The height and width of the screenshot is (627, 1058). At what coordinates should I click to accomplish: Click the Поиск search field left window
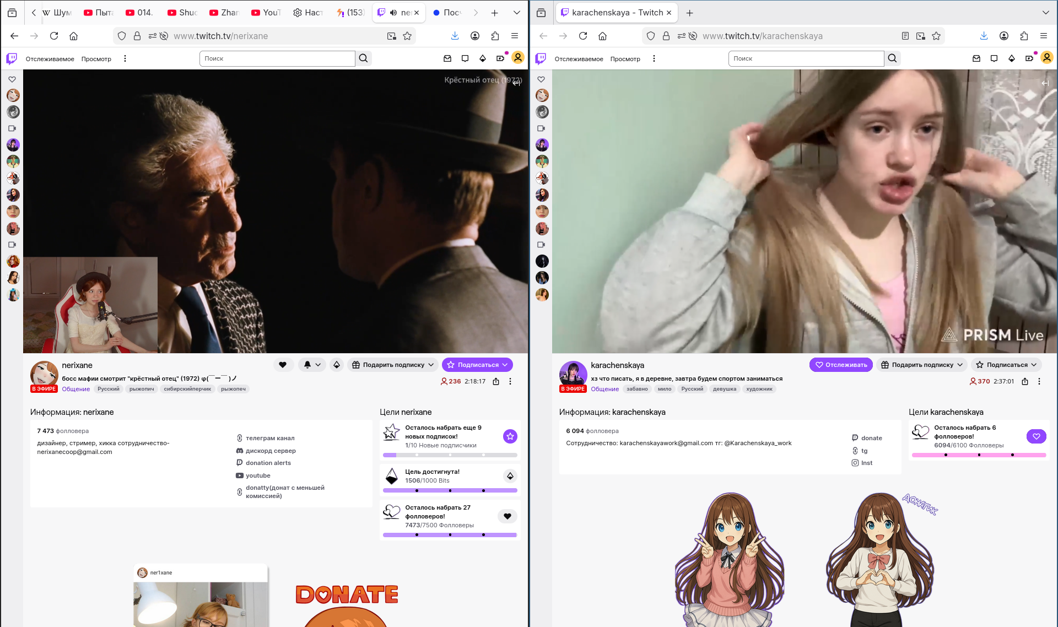click(x=277, y=58)
